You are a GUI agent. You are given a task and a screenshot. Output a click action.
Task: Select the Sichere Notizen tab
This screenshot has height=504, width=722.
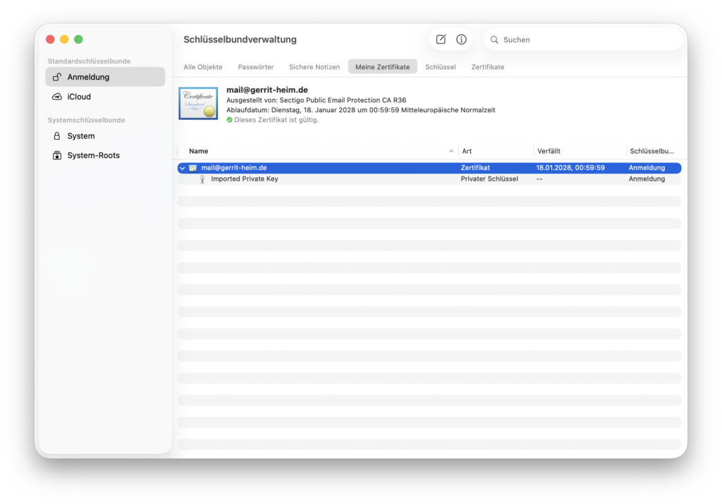pos(314,67)
